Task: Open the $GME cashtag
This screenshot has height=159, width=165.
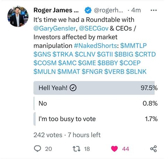Action: 87,63
